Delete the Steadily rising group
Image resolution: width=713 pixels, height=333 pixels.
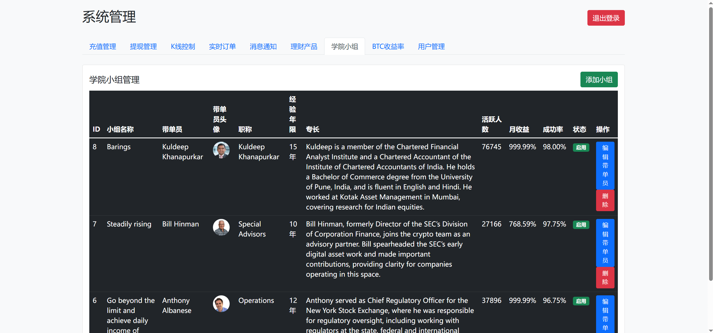click(x=605, y=277)
